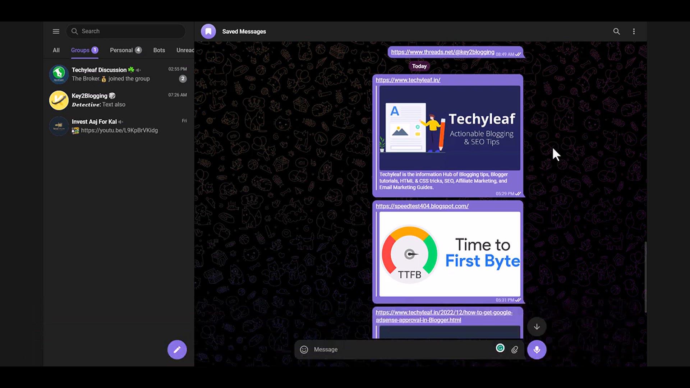Image resolution: width=690 pixels, height=388 pixels.
Task: Open the google adsense approval article link
Action: 444,316
